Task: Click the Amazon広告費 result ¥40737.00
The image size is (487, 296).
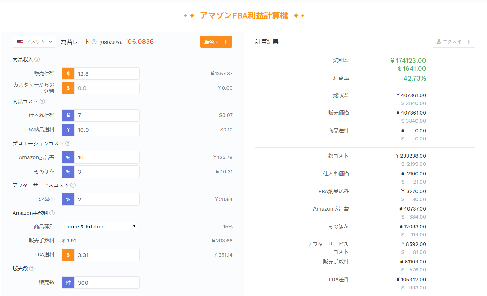Action: (x=413, y=209)
